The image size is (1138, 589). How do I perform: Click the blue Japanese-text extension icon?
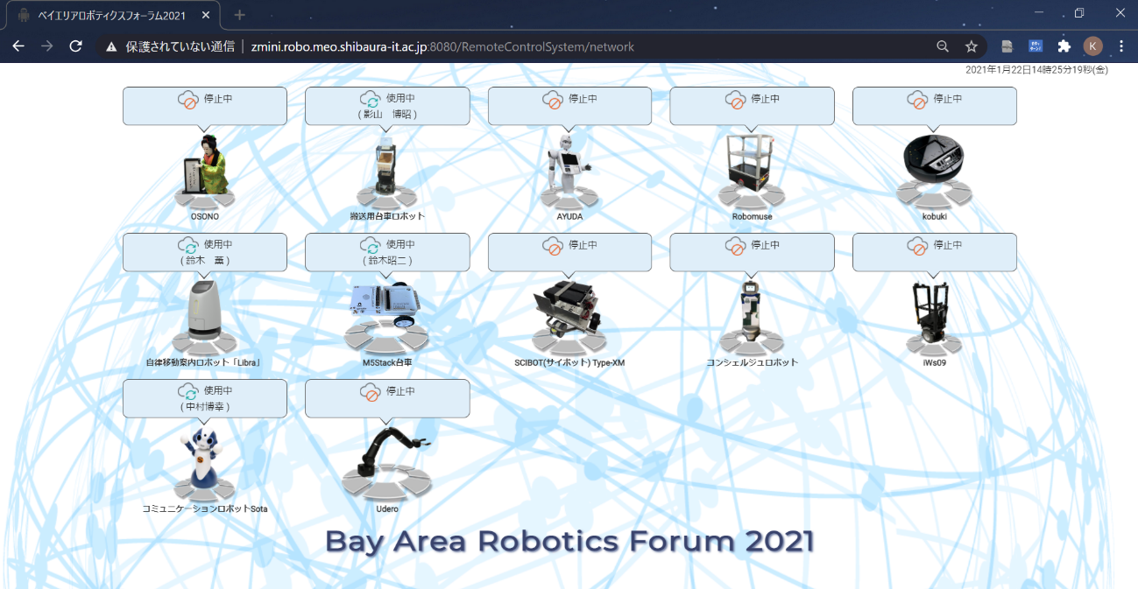pyautogui.click(x=1036, y=46)
